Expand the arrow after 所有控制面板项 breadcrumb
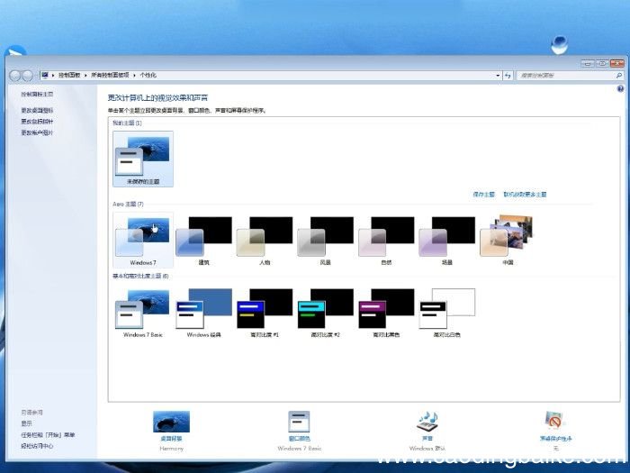The width and height of the screenshot is (630, 473). click(135, 75)
